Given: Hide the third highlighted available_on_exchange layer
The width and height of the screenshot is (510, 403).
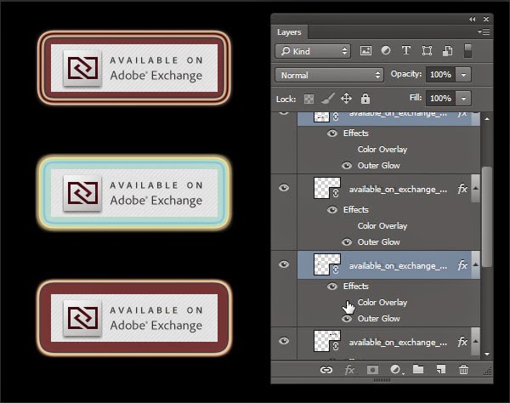Looking at the screenshot, I should (284, 264).
